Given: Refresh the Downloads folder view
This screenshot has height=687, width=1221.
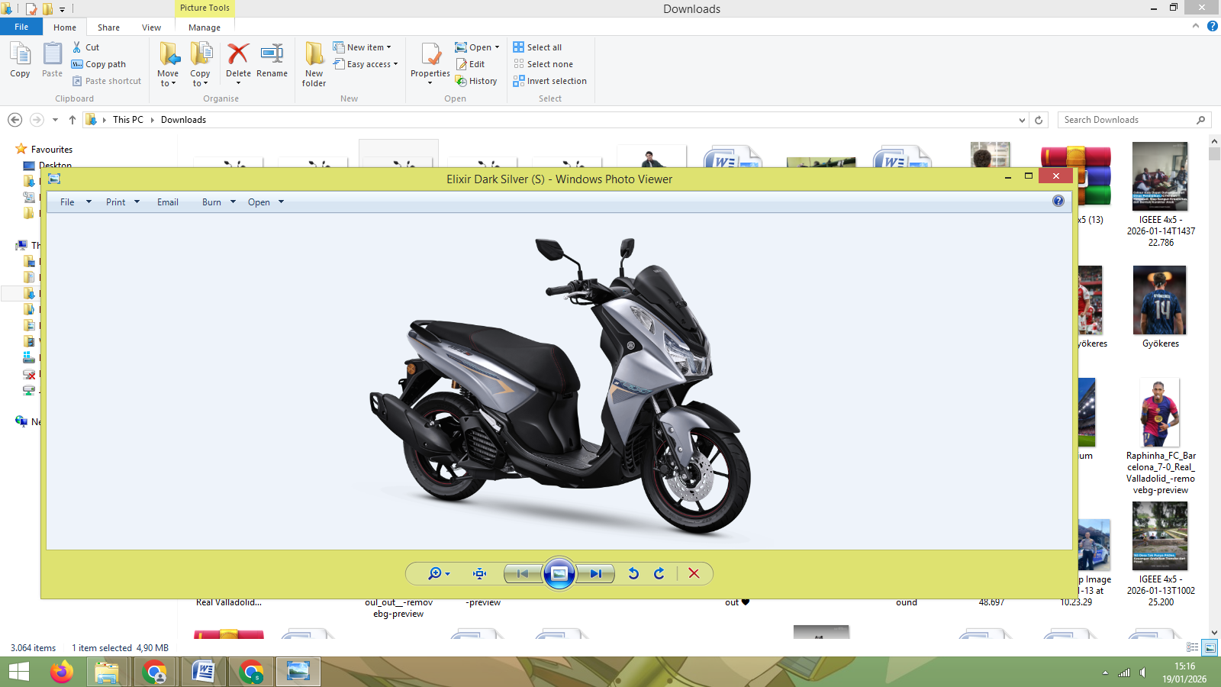Looking at the screenshot, I should pyautogui.click(x=1039, y=120).
